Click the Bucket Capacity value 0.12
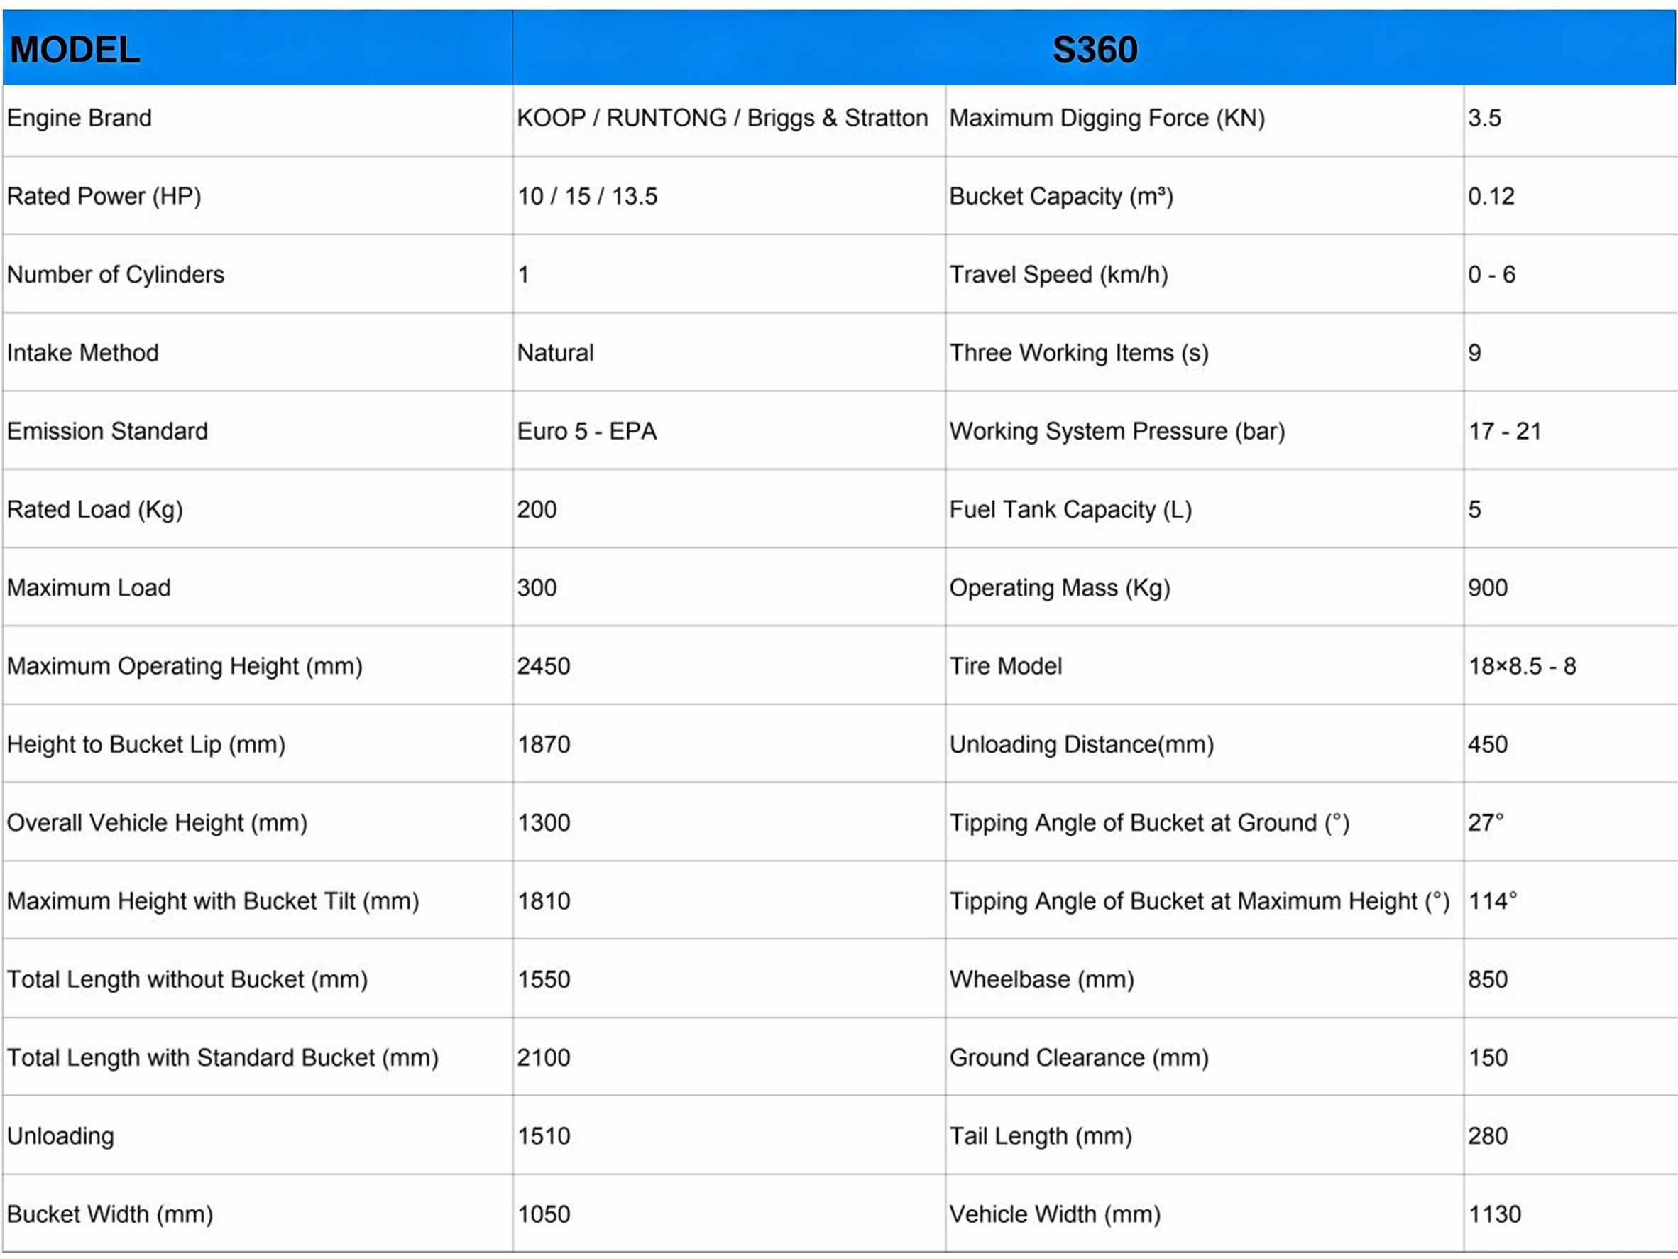This screenshot has height=1259, width=1678. [1490, 196]
